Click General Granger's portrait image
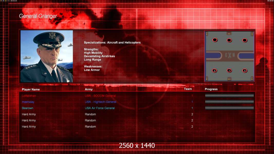Screen dimensions: 274x154 click(x=47, y=56)
